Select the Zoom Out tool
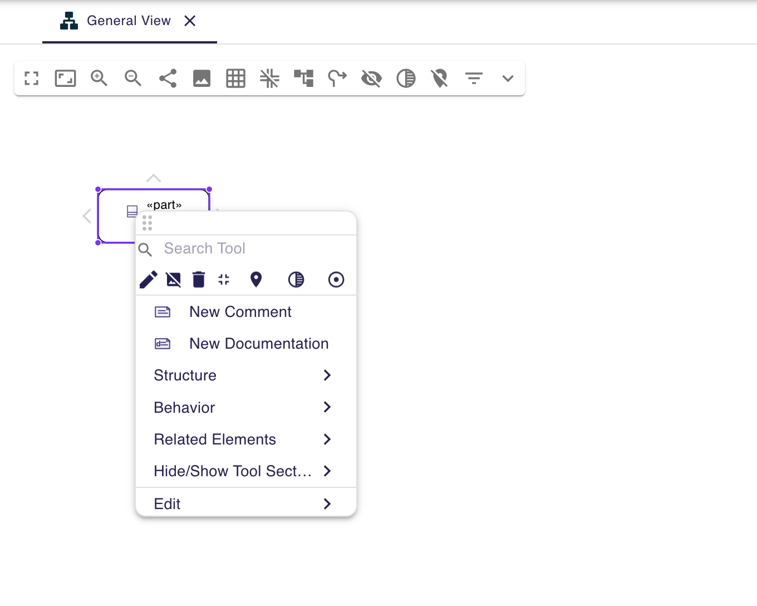Screen dimensions: 757x606 (132, 78)
